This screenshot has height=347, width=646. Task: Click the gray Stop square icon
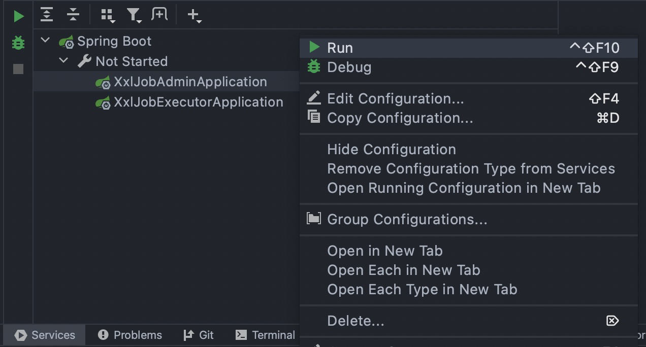pyautogui.click(x=18, y=69)
